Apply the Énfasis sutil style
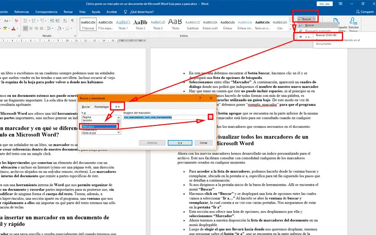The height and width of the screenshot is (235, 376). [210, 24]
